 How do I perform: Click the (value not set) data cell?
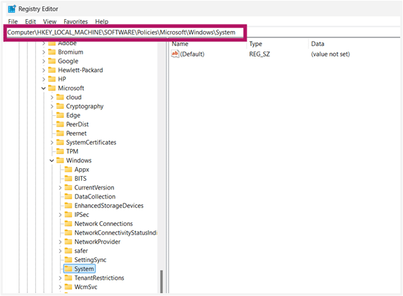(330, 54)
